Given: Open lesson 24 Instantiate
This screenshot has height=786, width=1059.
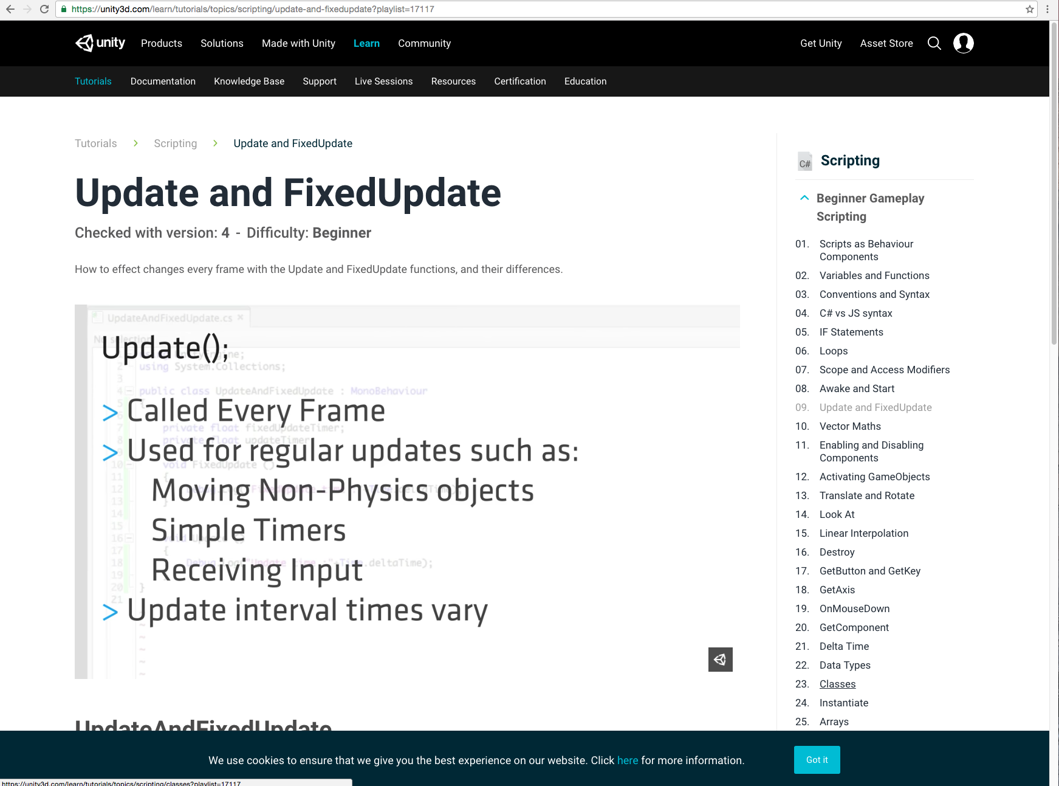Looking at the screenshot, I should click(x=844, y=703).
